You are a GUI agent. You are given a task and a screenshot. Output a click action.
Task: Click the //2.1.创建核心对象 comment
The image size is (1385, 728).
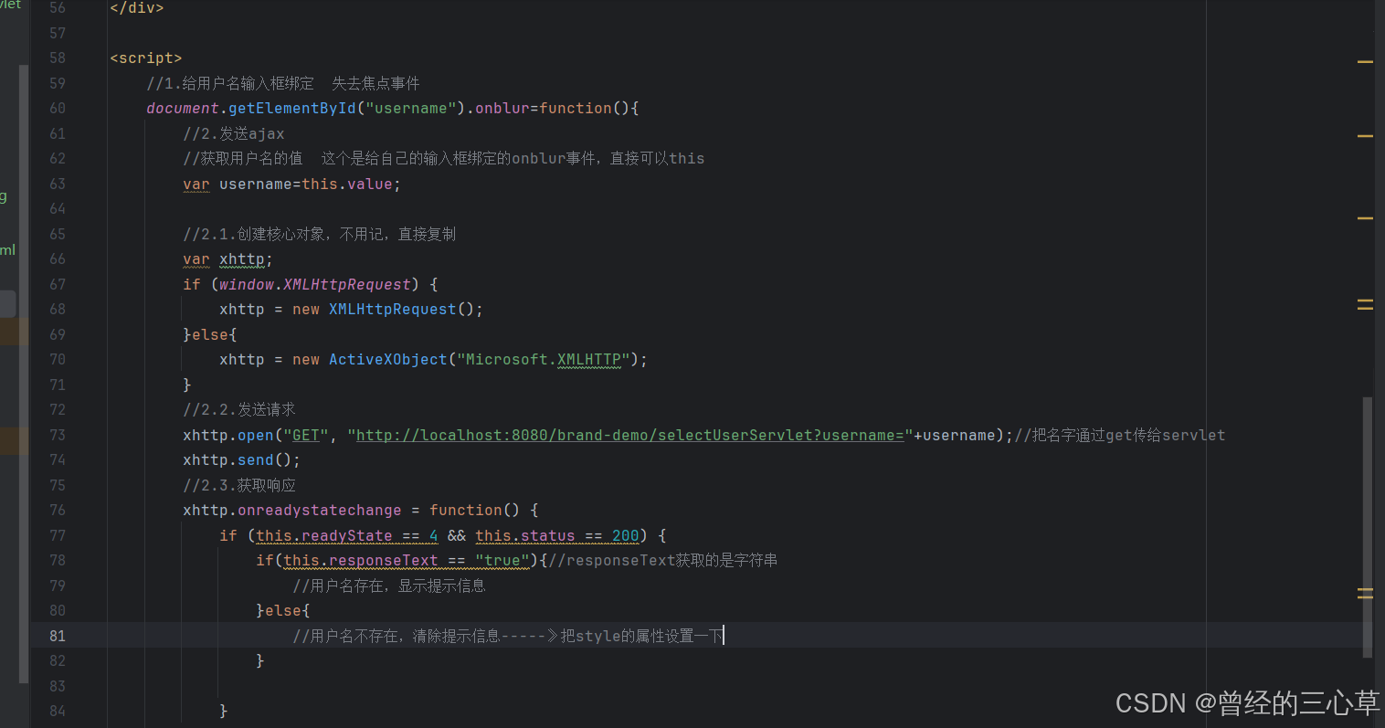click(320, 234)
